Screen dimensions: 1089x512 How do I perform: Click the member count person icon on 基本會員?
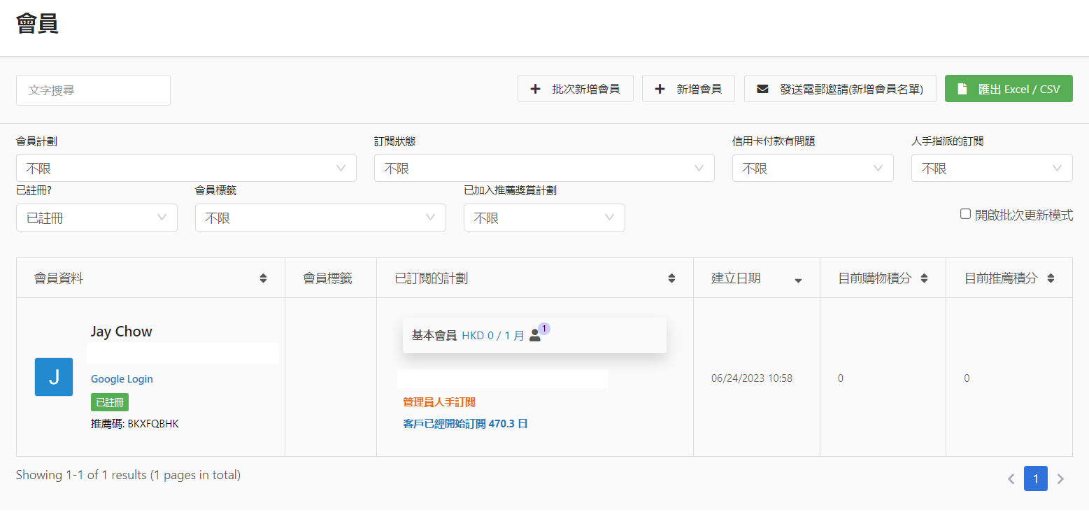[535, 336]
